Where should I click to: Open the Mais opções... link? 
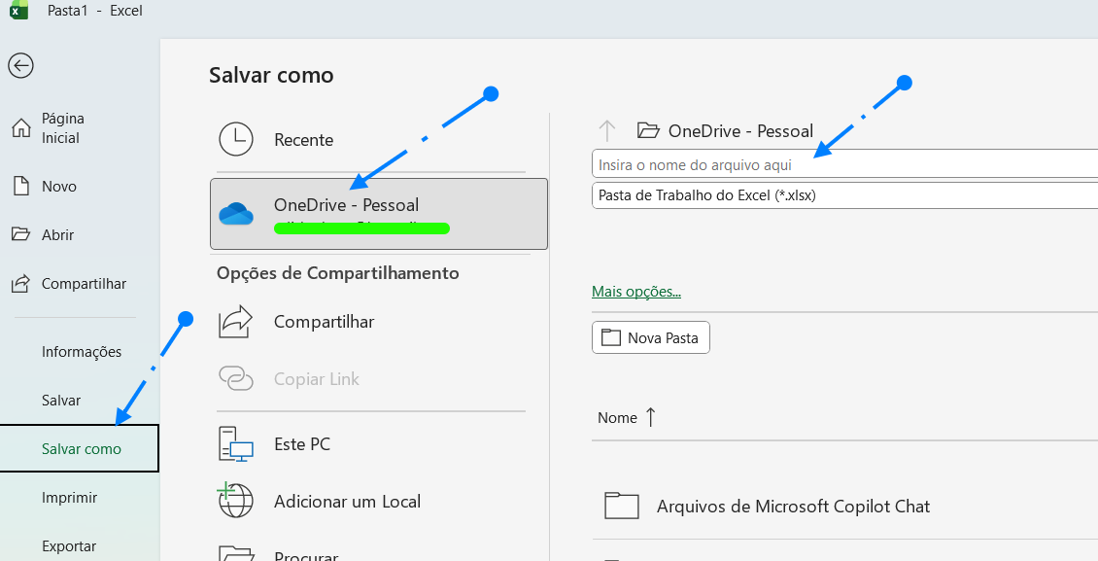click(635, 291)
